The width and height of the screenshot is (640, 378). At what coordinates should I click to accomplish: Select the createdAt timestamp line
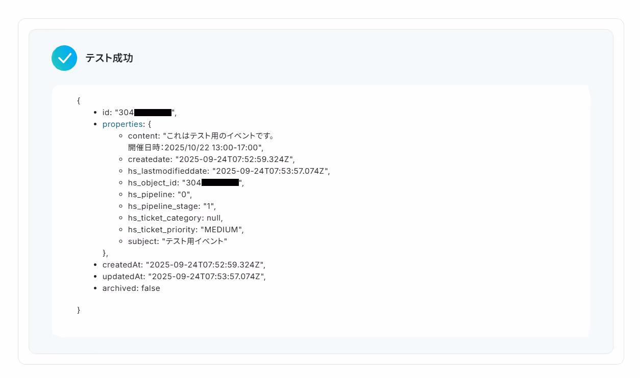click(x=184, y=265)
